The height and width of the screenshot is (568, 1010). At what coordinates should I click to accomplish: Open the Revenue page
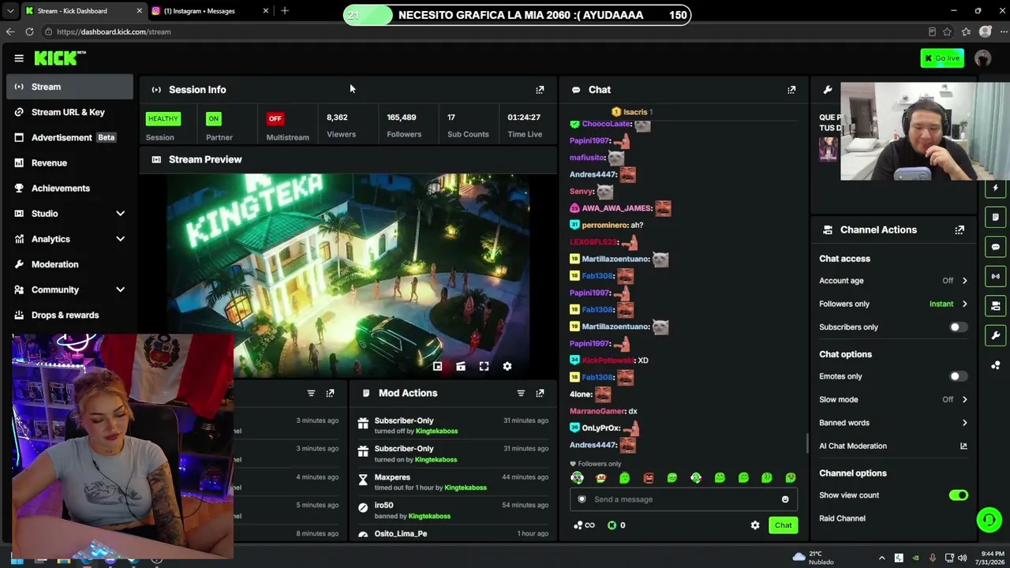(69, 163)
